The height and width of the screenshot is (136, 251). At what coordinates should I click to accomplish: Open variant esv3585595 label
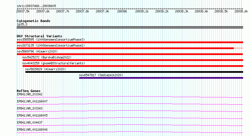coord(51,40)
